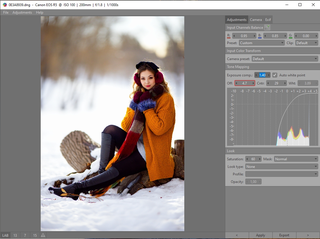Switch to the Exif tab
This screenshot has width=320, height=239.
click(268, 20)
